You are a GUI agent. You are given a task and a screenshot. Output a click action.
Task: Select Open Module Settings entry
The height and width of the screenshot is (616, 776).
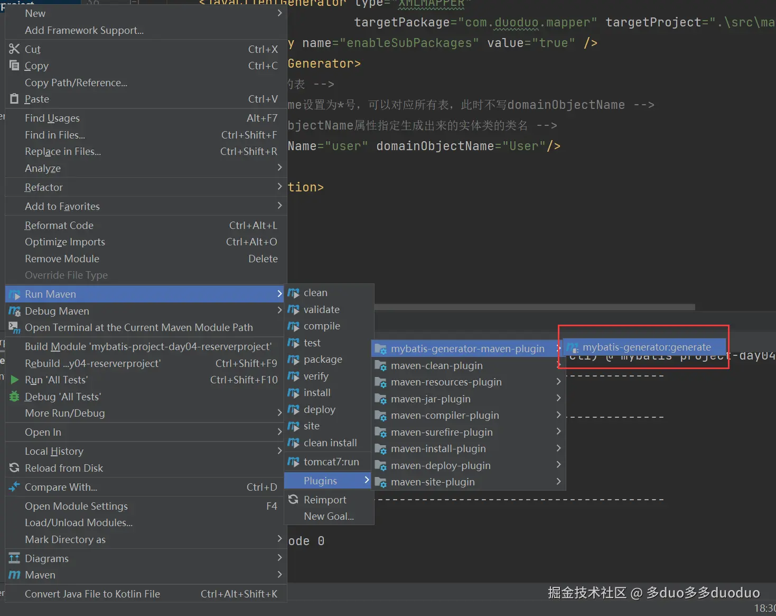(146, 506)
